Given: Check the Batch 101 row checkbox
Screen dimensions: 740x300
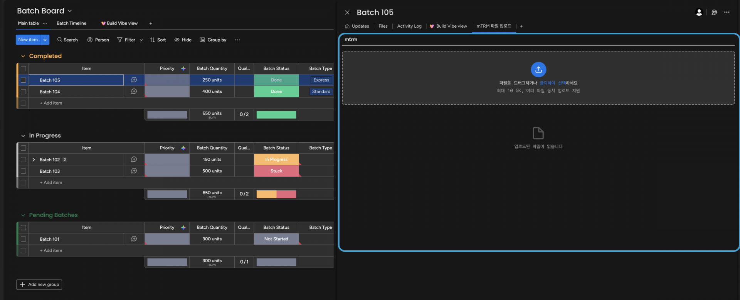Looking at the screenshot, I should 24,239.
